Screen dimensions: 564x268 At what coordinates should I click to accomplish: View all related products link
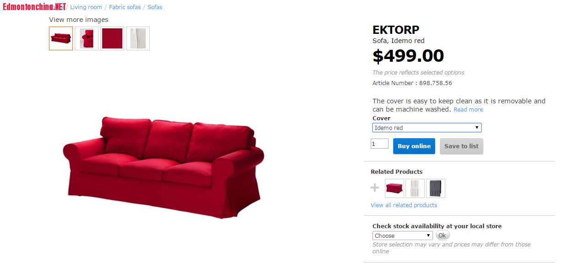[404, 205]
